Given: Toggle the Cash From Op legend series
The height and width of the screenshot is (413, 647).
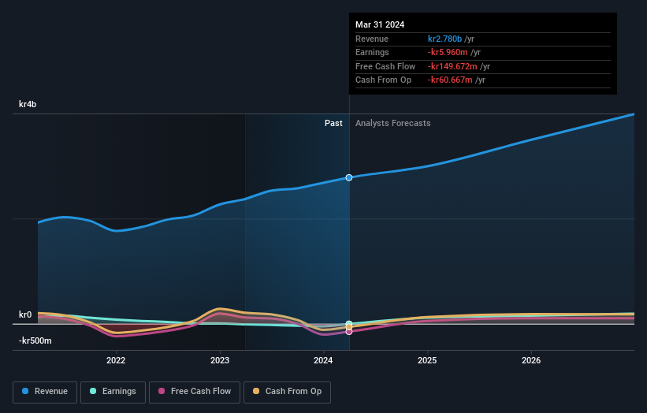Looking at the screenshot, I should 287,392.
